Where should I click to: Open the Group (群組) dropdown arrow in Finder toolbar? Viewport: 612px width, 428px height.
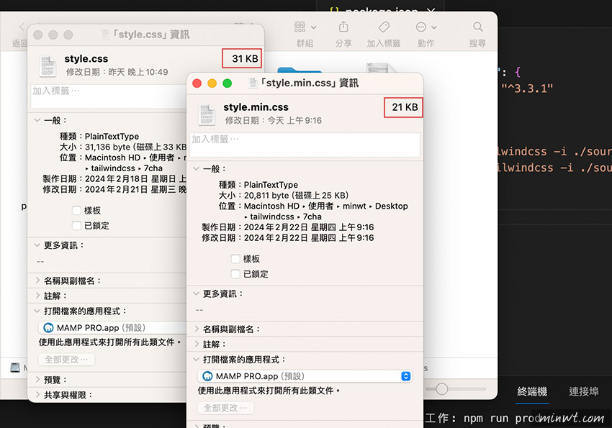tap(313, 27)
